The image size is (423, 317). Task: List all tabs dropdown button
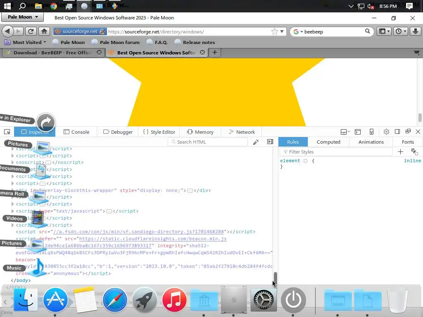417,52
